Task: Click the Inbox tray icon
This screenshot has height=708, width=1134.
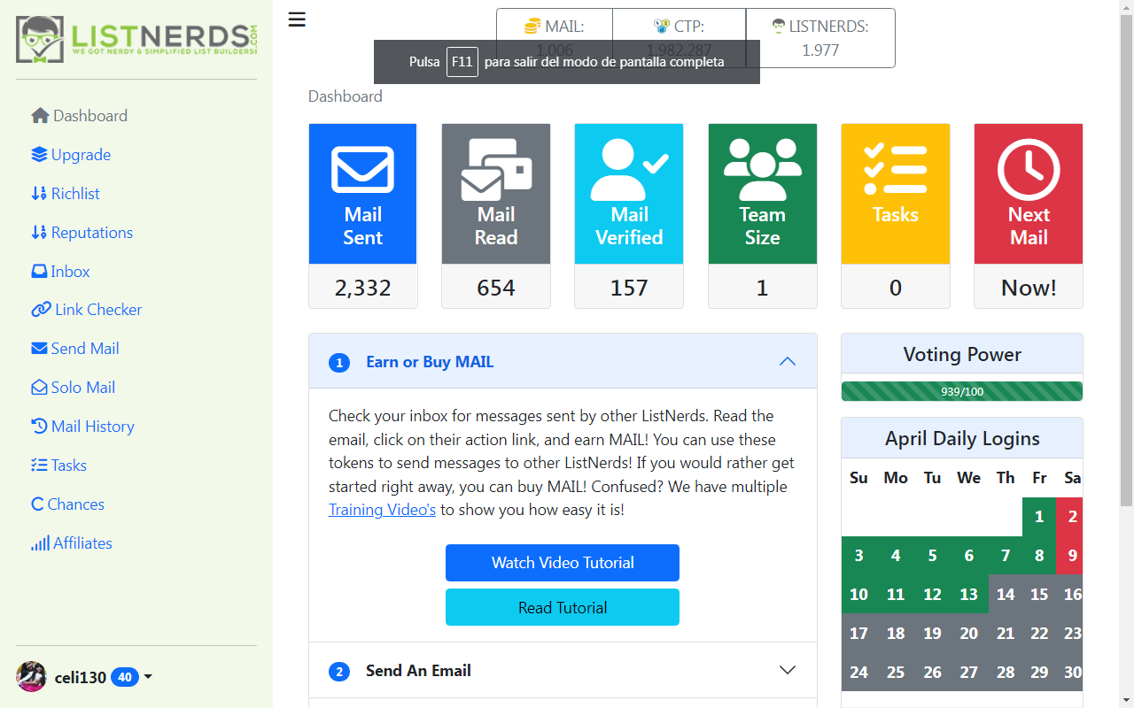Action: coord(39,272)
